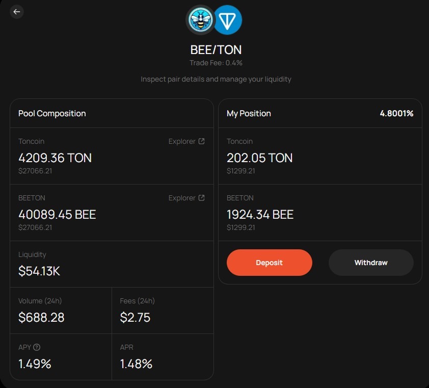Screen dimensions: 429x388
Task: Select the 40089.45 BEE pool amount
Action: 57,215
